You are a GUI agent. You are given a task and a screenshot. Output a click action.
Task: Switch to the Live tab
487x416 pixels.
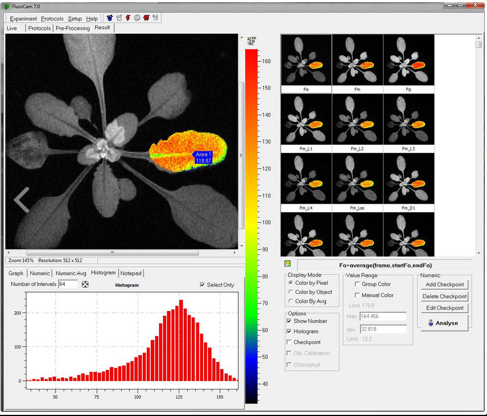pyautogui.click(x=12, y=28)
